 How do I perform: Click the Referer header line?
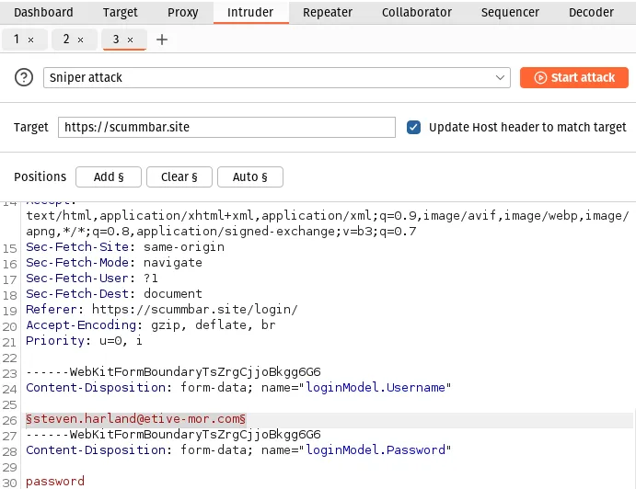(162, 309)
